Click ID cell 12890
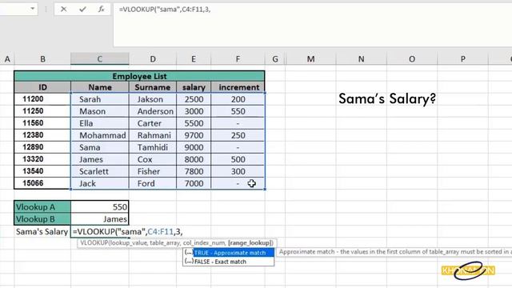512x288 pixels. coord(42,147)
